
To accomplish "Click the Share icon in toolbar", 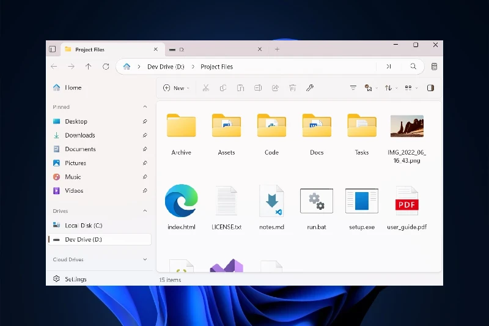I will pos(275,88).
